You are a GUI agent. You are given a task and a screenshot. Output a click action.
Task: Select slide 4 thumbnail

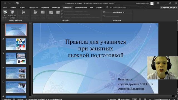coord(16,73)
